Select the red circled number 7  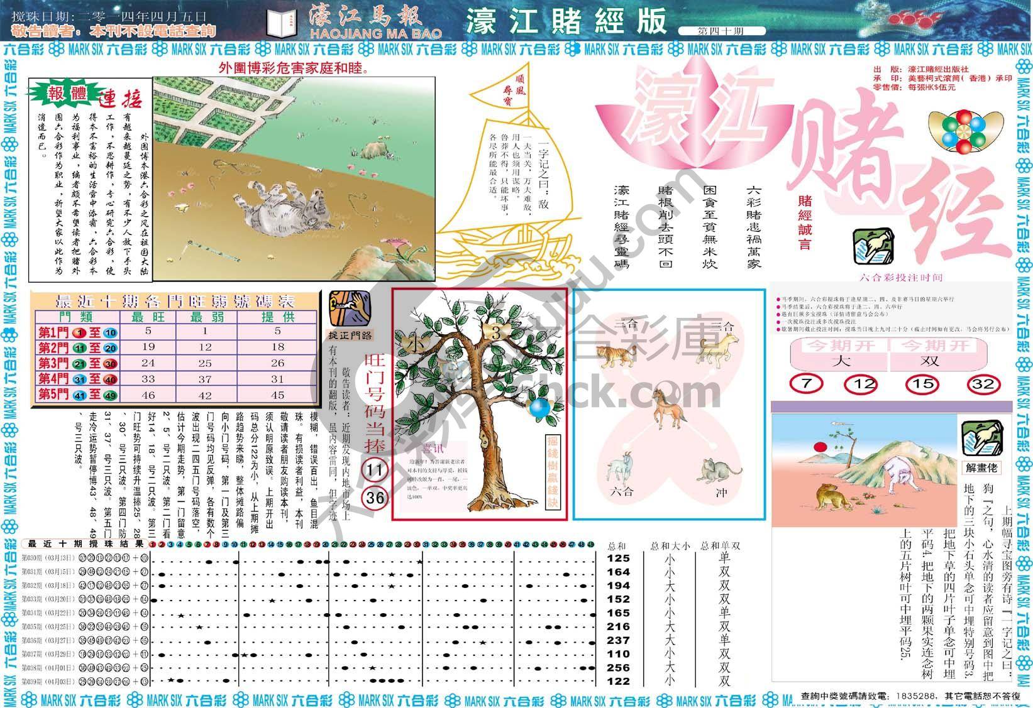pos(808,384)
